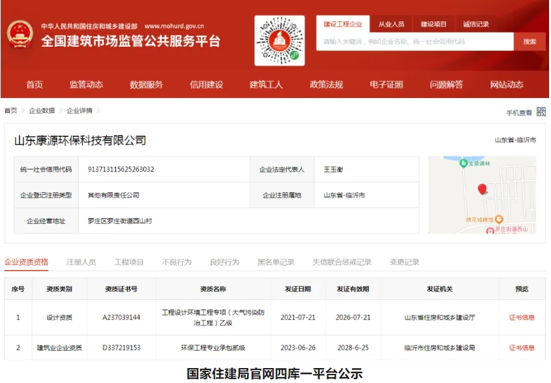
Task: Click the 全国建筑市场监管公共服务平台 site title
Action: click(131, 41)
